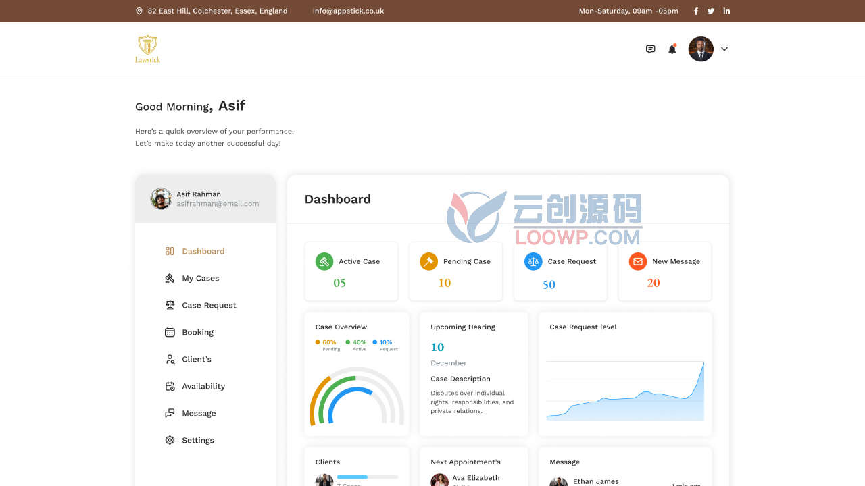Click the 10% Request legend entry
865x486 pixels.
[385, 345]
